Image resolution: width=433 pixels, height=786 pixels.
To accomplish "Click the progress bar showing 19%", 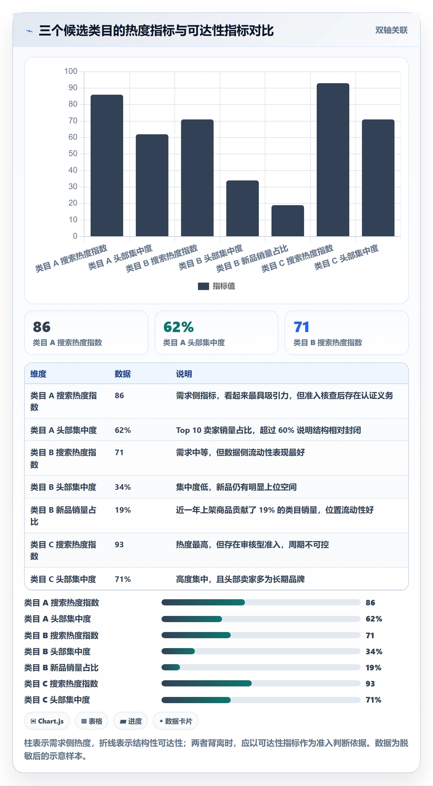I will click(261, 667).
